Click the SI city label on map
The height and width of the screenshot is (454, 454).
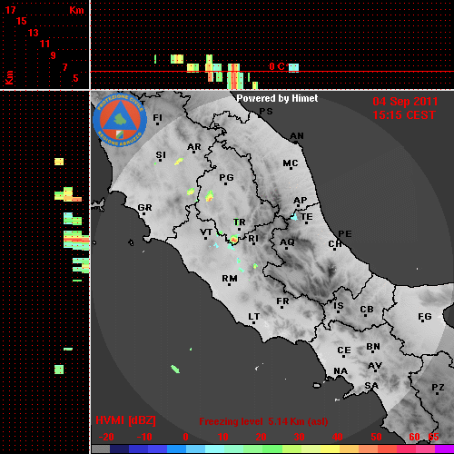click(161, 155)
